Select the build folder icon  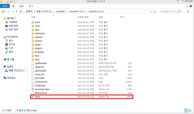coord(33,22)
